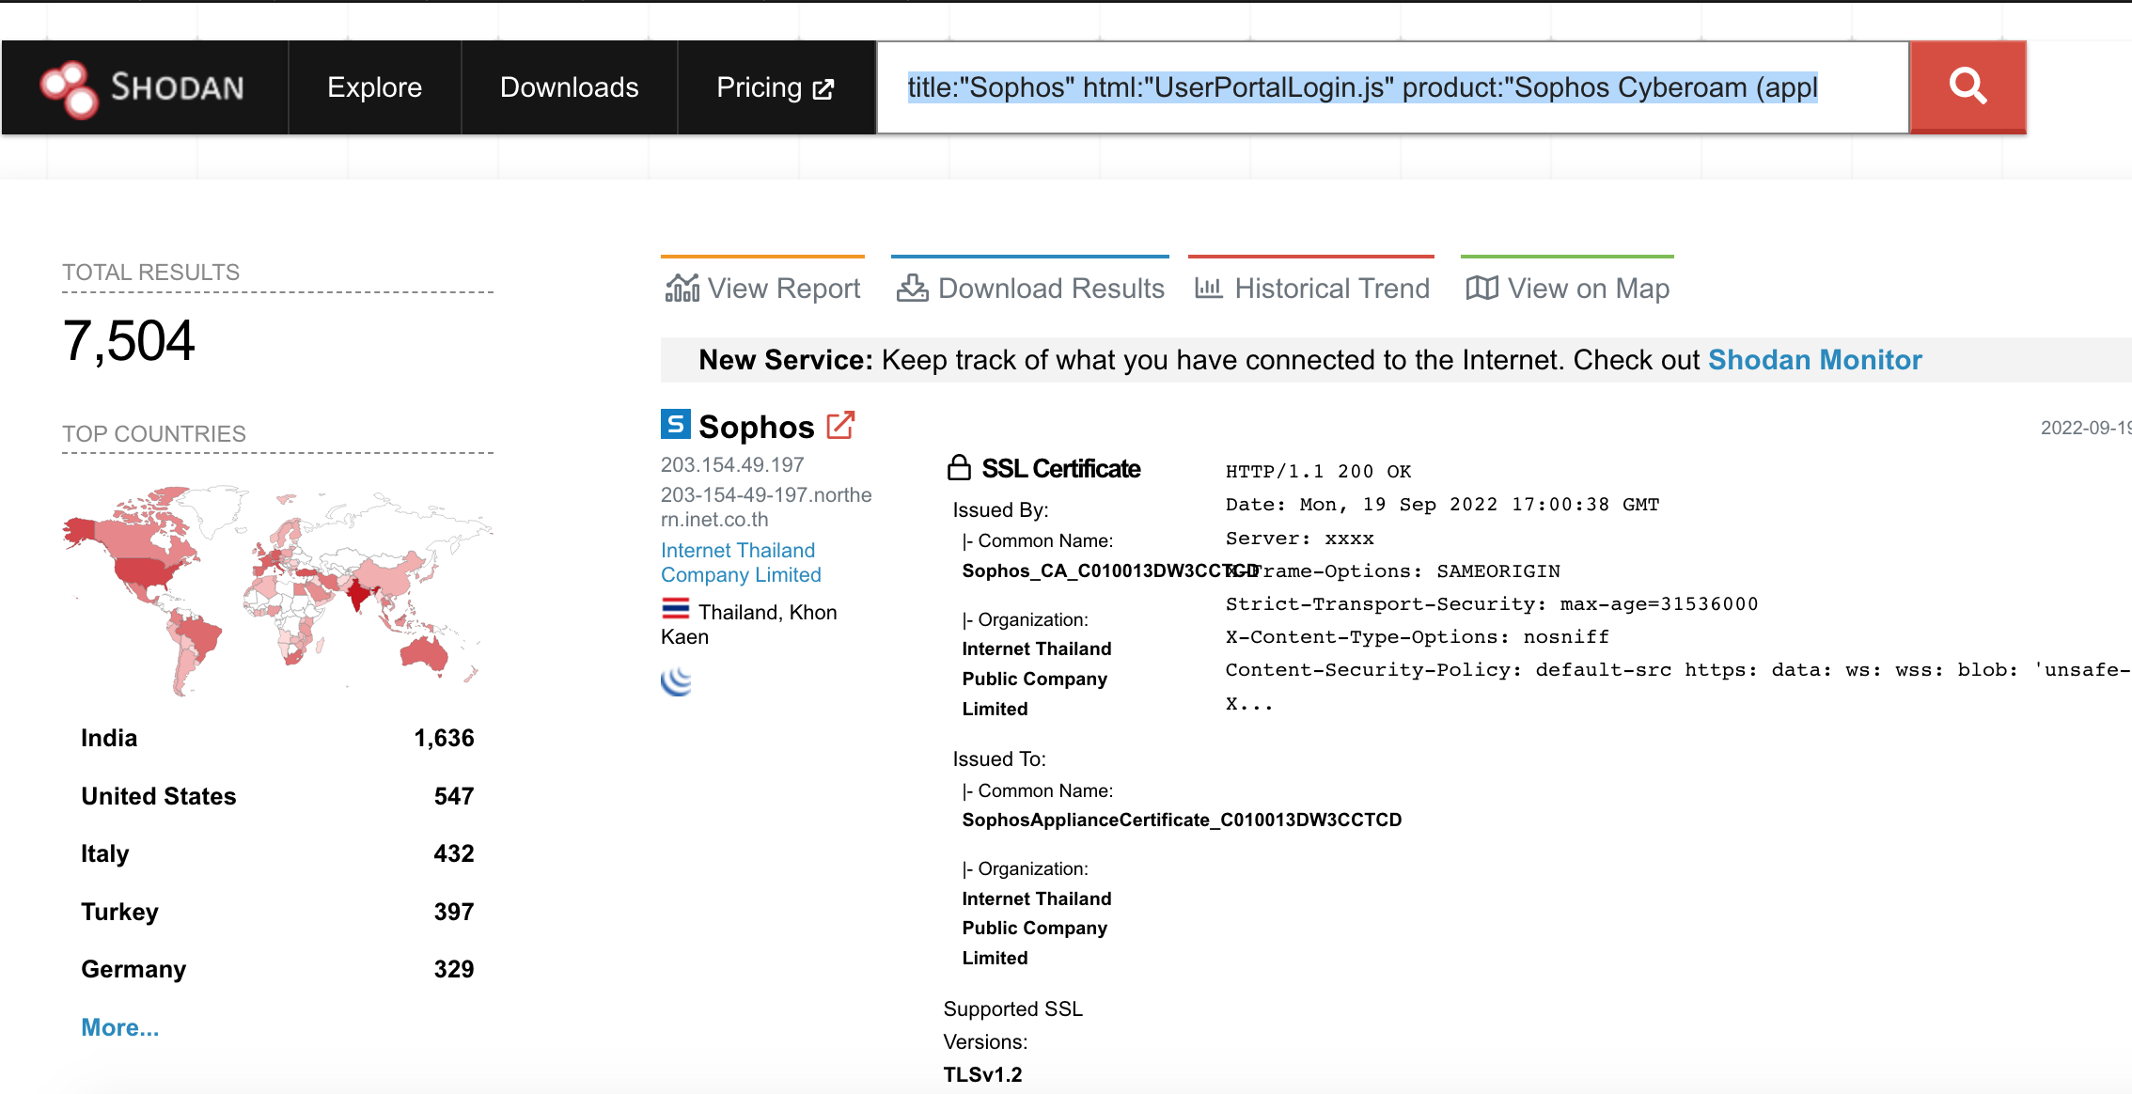Image resolution: width=2132 pixels, height=1094 pixels.
Task: Click the location text Thailand, Khon Kaen
Action: (749, 624)
